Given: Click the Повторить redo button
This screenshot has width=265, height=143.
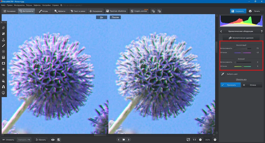Looking at the screenshot, I should [x=24, y=140].
